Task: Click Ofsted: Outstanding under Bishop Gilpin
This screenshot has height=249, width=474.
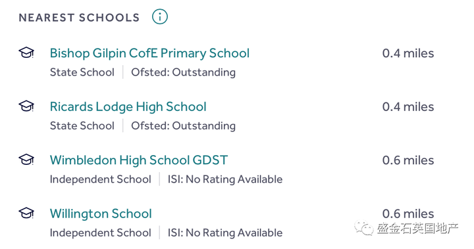Action: [183, 72]
